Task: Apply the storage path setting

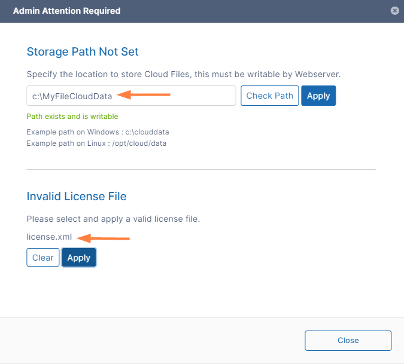Action: click(x=318, y=96)
